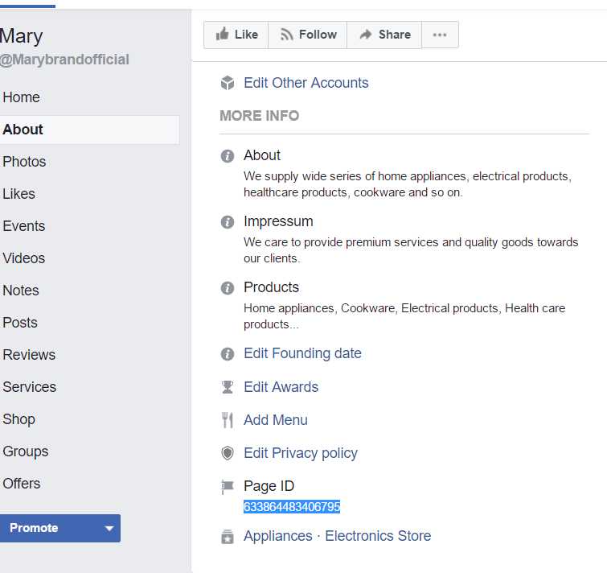Image resolution: width=607 pixels, height=573 pixels.
Task: Click the @Marybrandofficial username
Action: (64, 60)
